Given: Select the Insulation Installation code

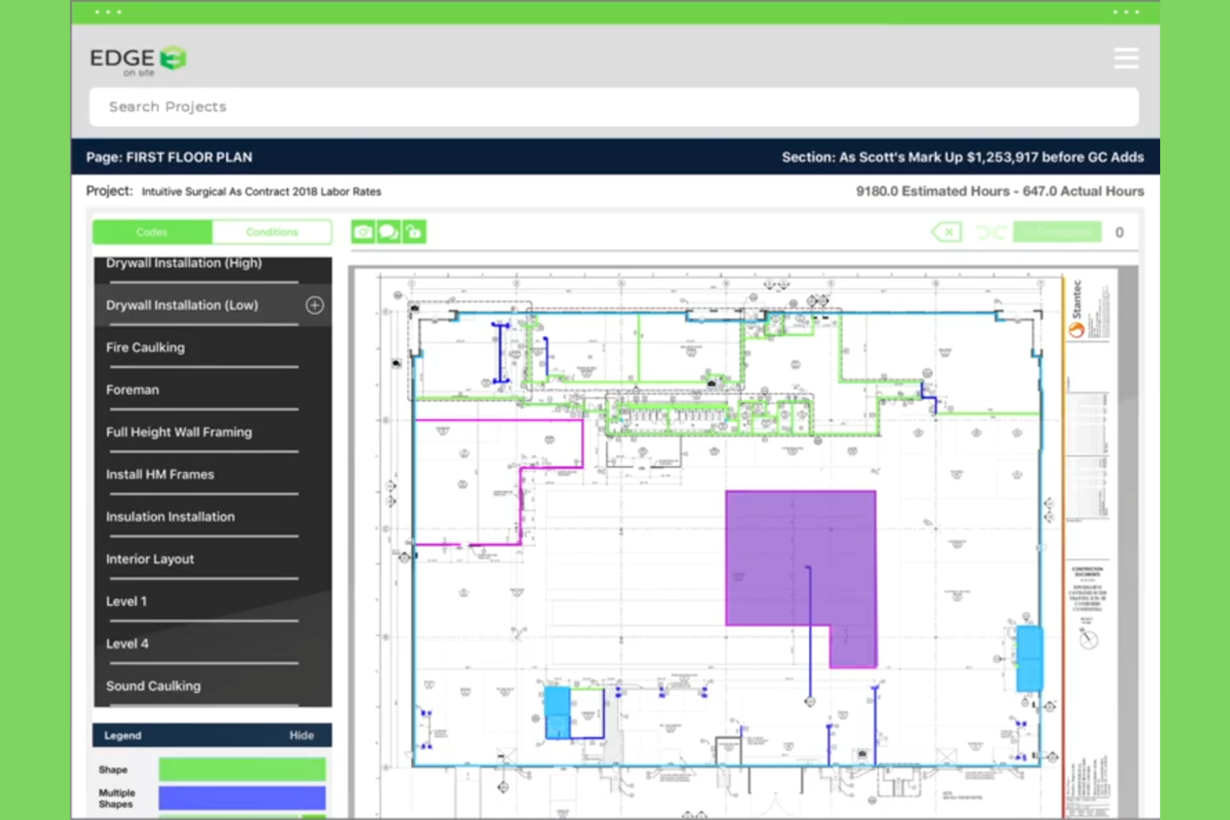Looking at the screenshot, I should pyautogui.click(x=170, y=517).
